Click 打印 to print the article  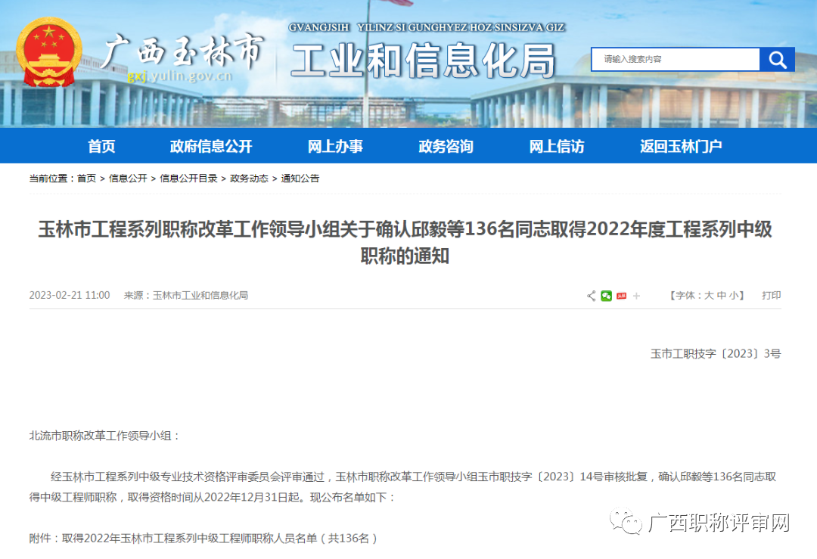771,296
